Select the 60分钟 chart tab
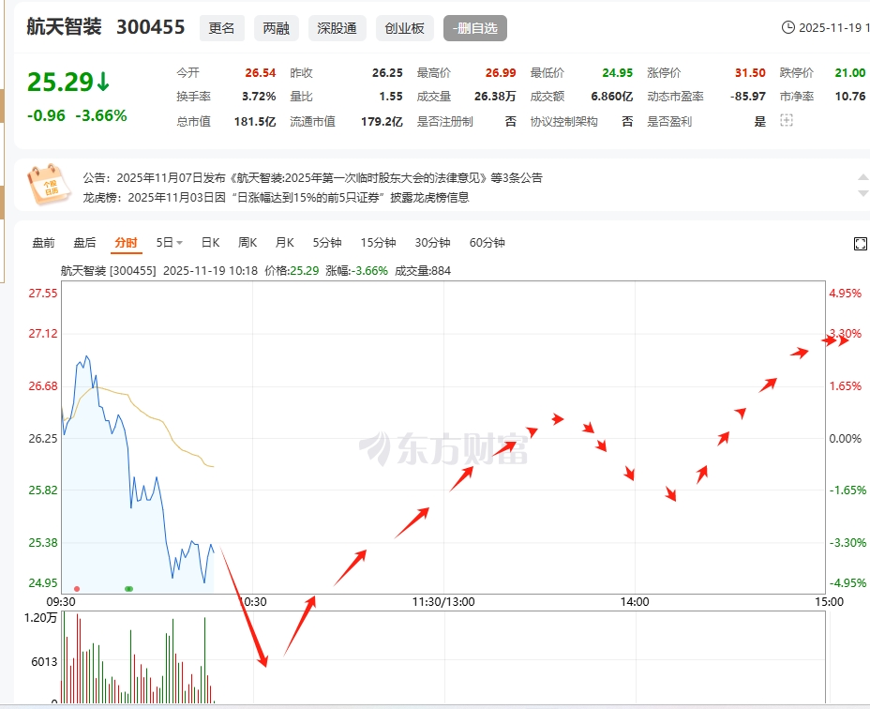870x709 pixels. click(x=487, y=243)
